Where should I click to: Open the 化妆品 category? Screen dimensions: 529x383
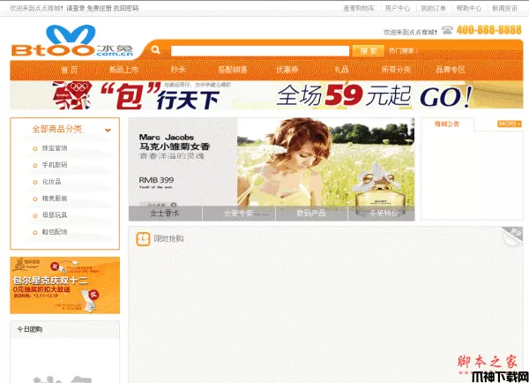tap(51, 182)
